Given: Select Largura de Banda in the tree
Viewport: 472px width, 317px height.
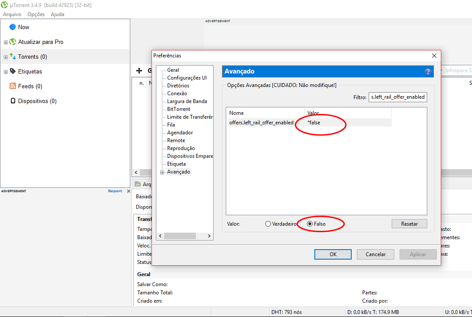Looking at the screenshot, I should point(187,101).
